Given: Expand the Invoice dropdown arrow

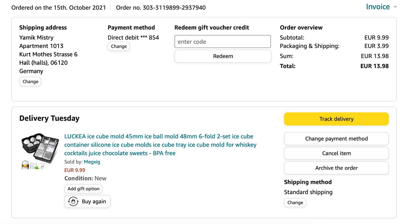Looking at the screenshot, I should point(395,7).
